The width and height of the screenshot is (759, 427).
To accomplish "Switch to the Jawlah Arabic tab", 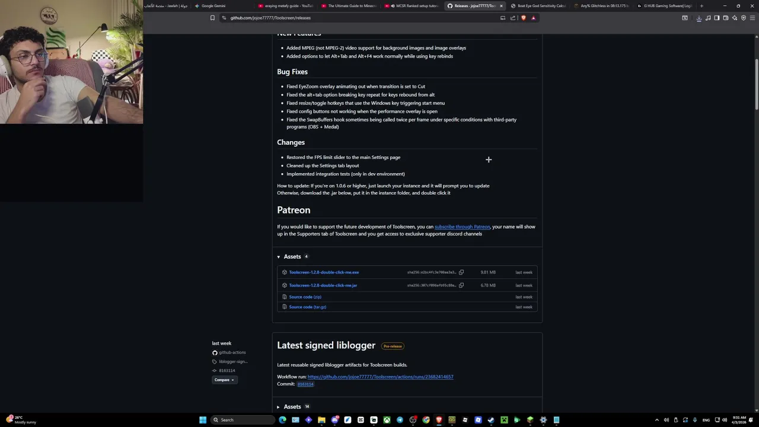I will pyautogui.click(x=166, y=6).
